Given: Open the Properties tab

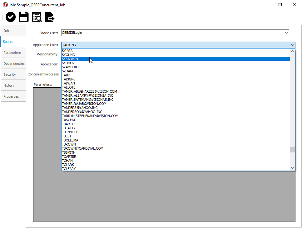Looking at the screenshot, I should click(13, 96).
